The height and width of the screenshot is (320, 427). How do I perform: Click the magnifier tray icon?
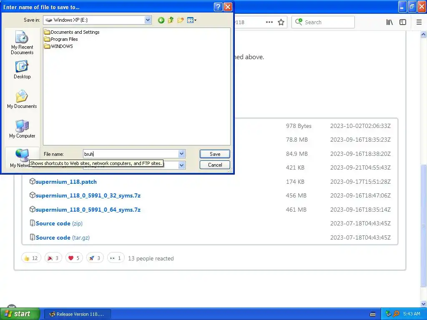tap(396, 314)
